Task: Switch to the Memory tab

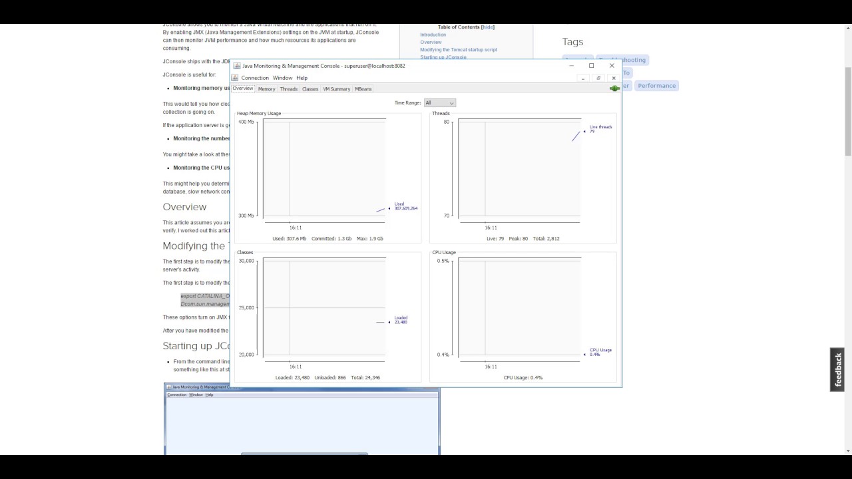Action: click(266, 88)
